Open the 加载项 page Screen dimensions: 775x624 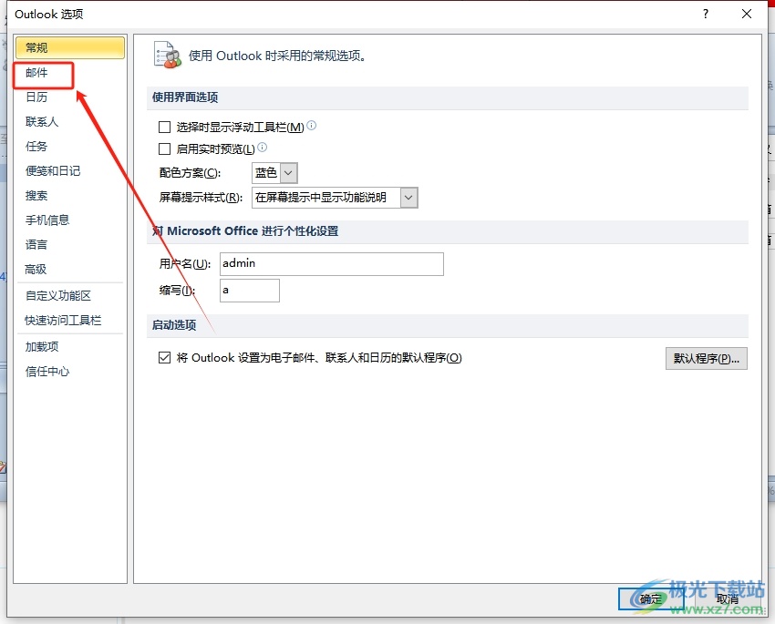pyautogui.click(x=42, y=347)
